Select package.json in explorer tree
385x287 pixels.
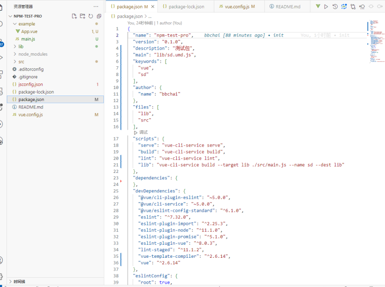pos(56,99)
